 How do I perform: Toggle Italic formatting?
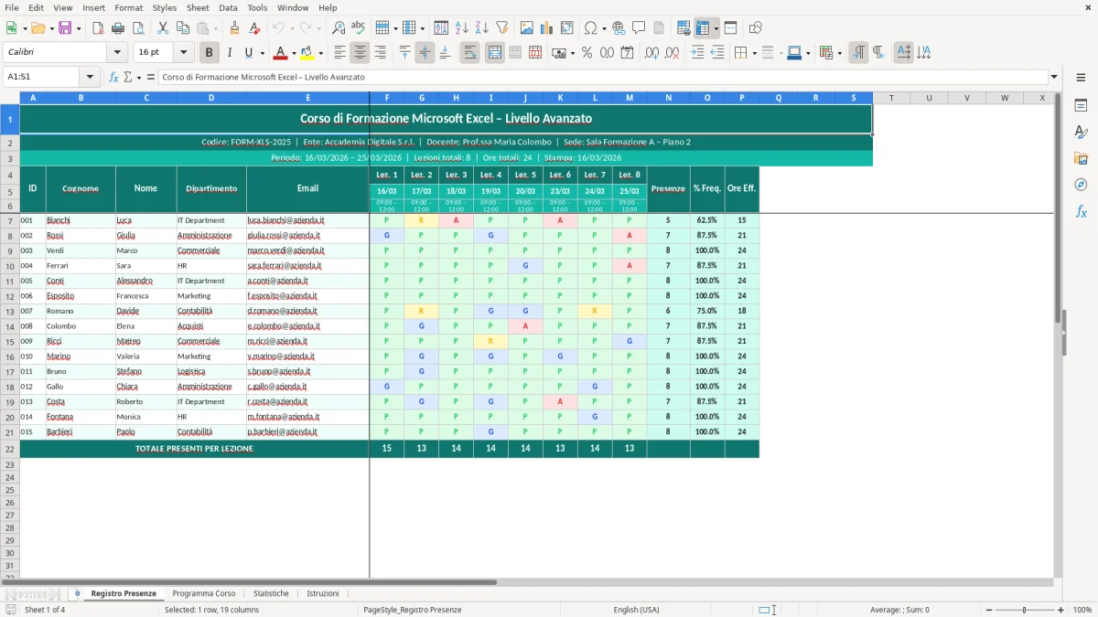(x=230, y=53)
